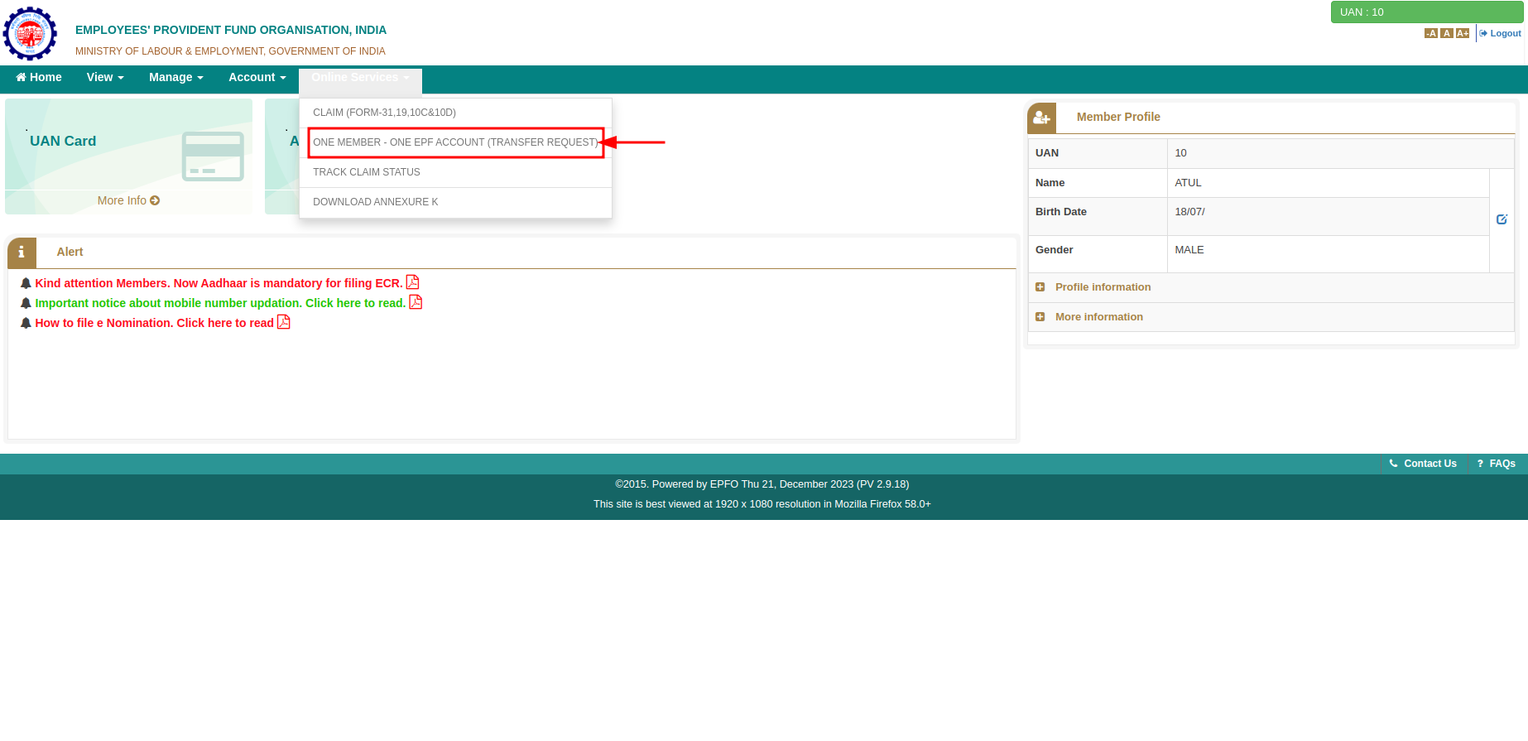Click bell icon beside Aadhaar ECR alert

point(26,283)
